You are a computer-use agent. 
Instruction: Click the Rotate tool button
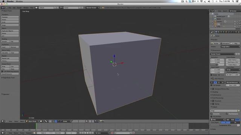tap(10, 19)
